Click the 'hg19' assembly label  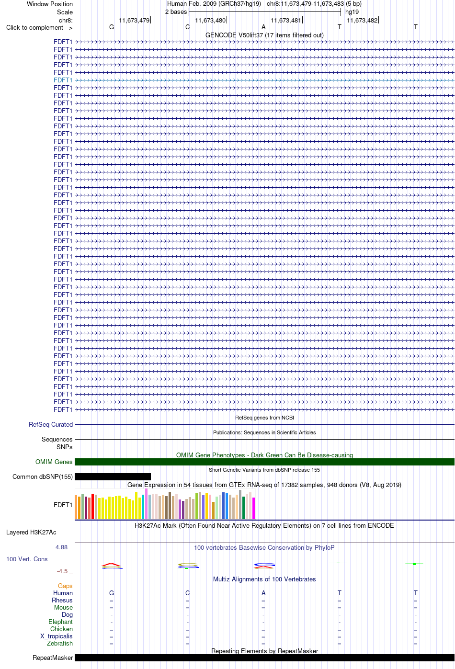coord(352,11)
